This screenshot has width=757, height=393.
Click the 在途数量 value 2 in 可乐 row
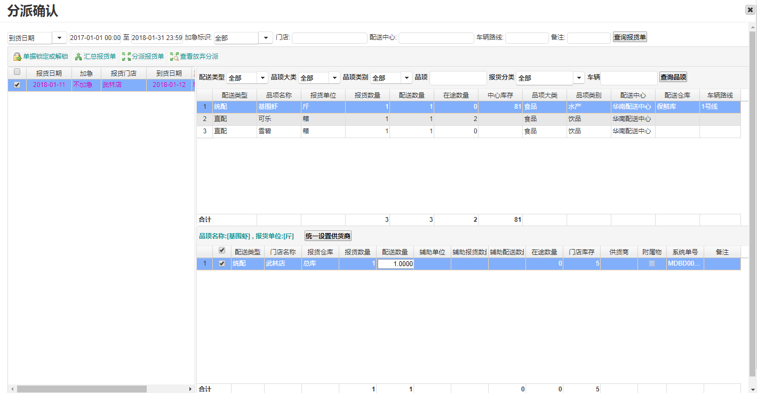456,119
